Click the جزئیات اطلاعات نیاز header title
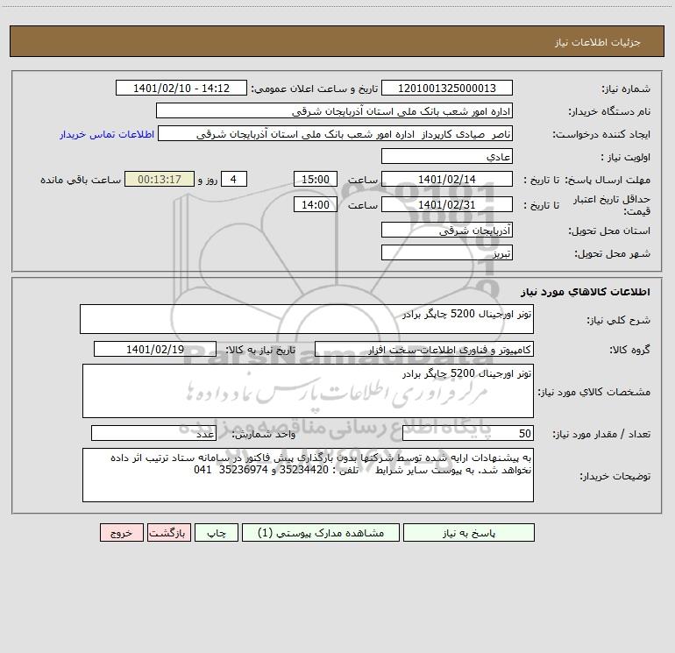The image size is (675, 653). tap(598, 42)
